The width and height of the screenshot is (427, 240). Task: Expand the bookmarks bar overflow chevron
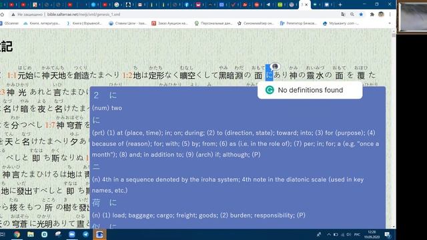click(x=390, y=23)
